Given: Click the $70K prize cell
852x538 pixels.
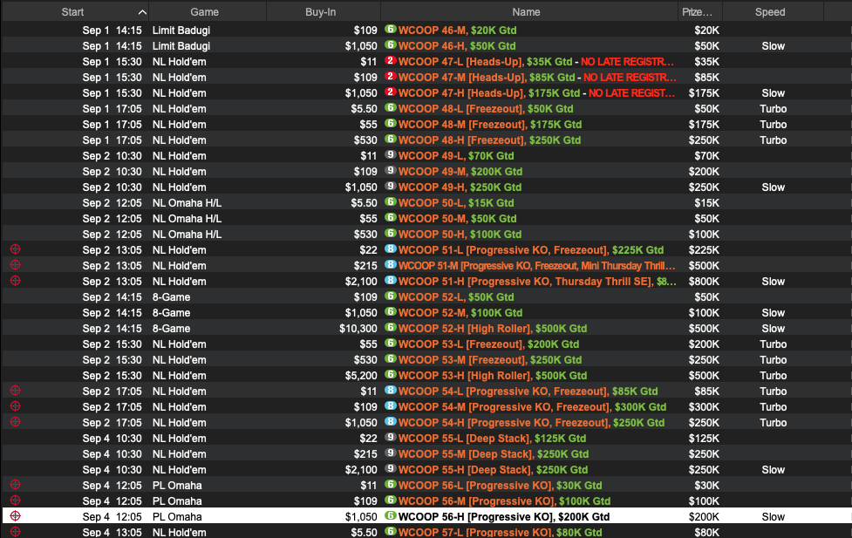Looking at the screenshot, I should [706, 156].
